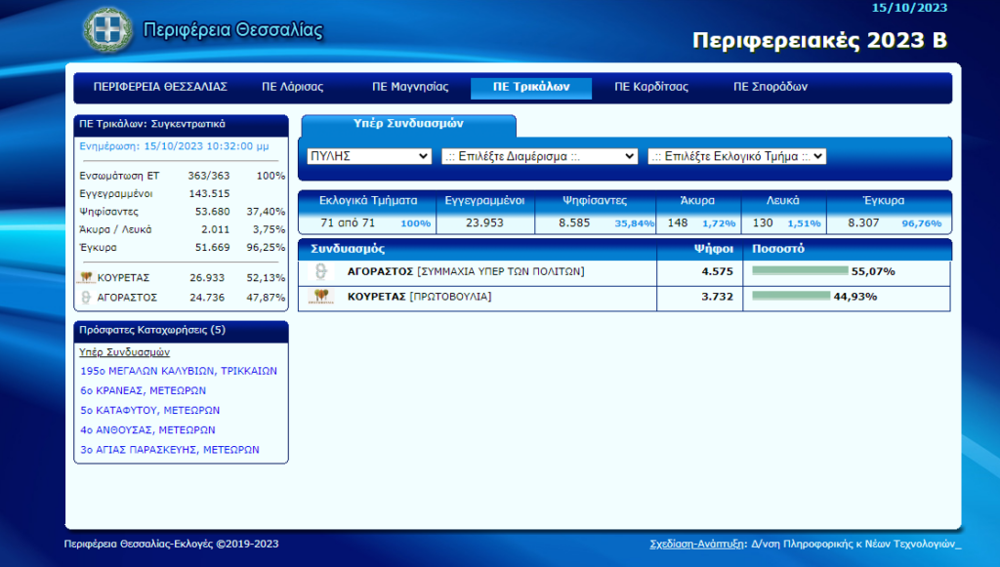Image resolution: width=1000 pixels, height=567 pixels.
Task: Click the Έγκυρα column header
Action: [x=883, y=201]
